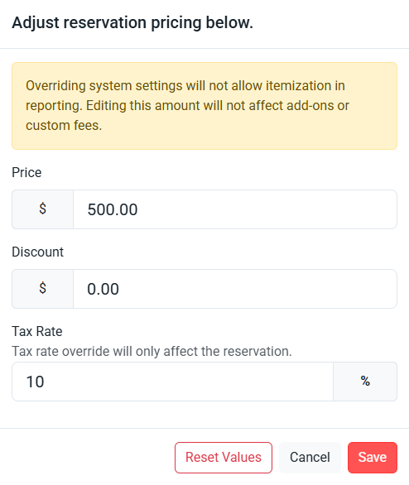The width and height of the screenshot is (409, 485).
Task: Click the dollar sign beside the Discount field
Action: point(43,289)
